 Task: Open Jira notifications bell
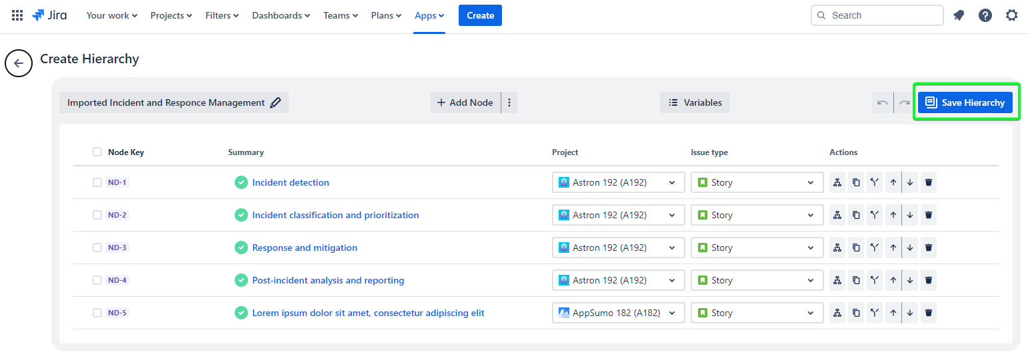point(959,15)
